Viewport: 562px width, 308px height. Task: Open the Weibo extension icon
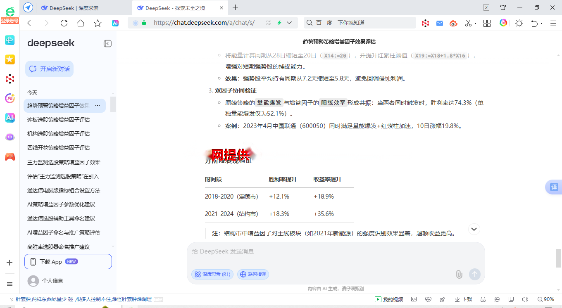[x=454, y=23]
